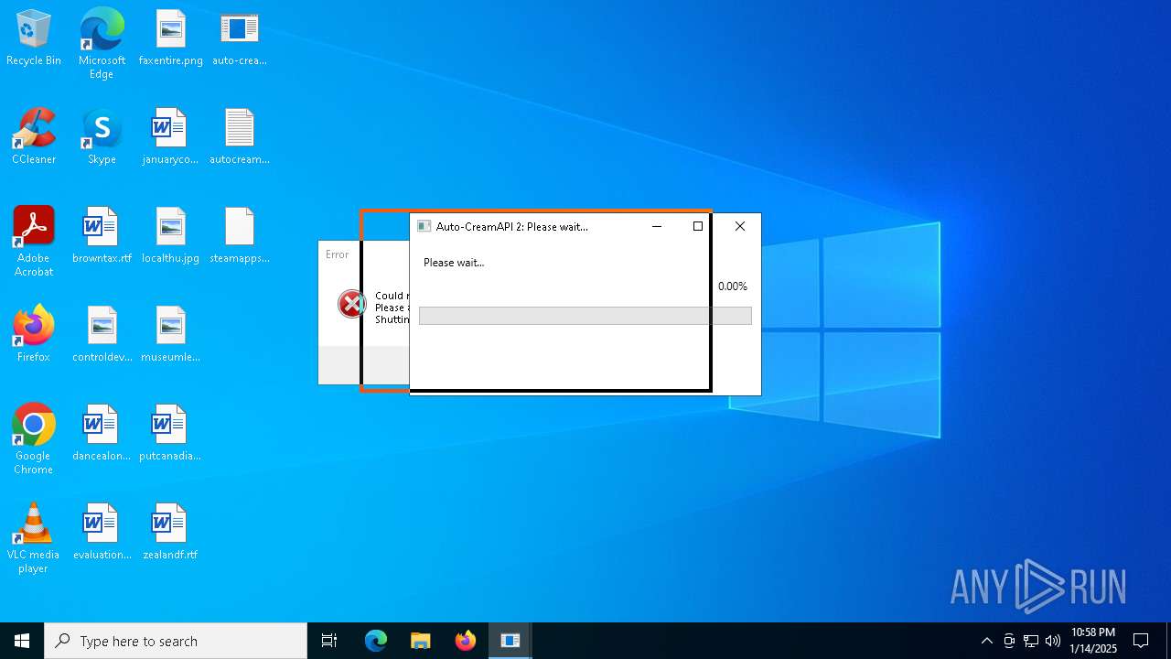Screen dimensions: 1171x659
Task: Click the Error dialog title text
Action: (x=338, y=254)
